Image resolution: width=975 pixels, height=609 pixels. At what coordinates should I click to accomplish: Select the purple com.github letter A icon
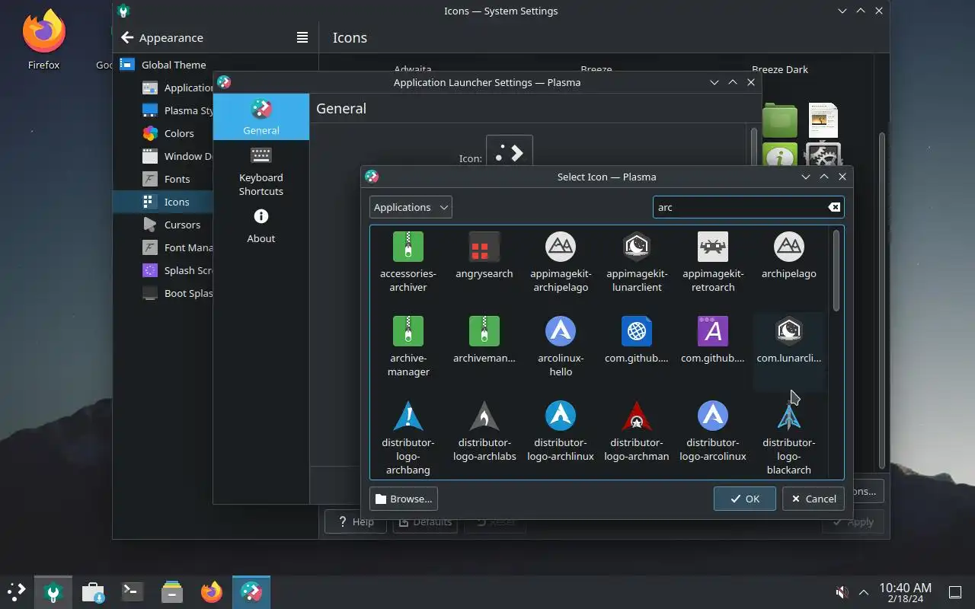coord(713,340)
